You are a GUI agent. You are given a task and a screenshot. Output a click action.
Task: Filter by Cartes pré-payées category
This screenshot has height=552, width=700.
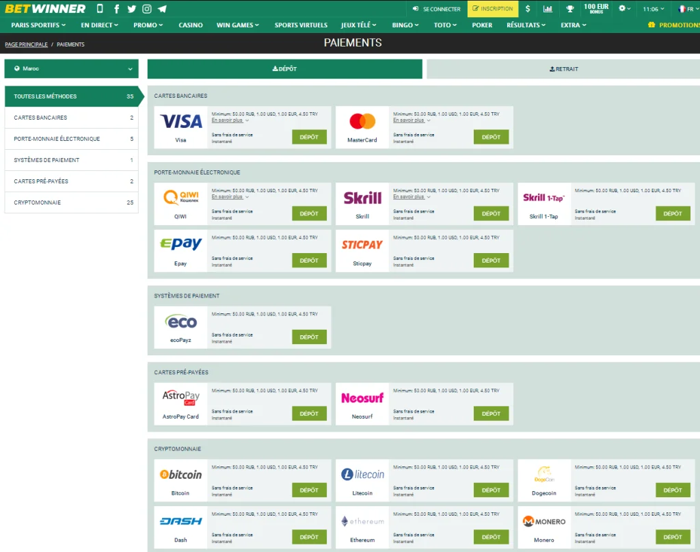[x=71, y=181]
